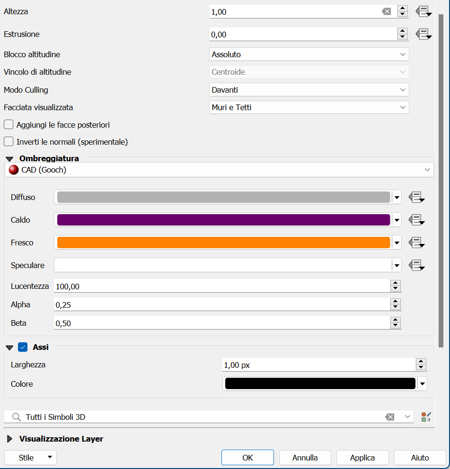The image size is (450, 469).
Task: Open axis Colore dropdown arrow
Action: pyautogui.click(x=423, y=384)
